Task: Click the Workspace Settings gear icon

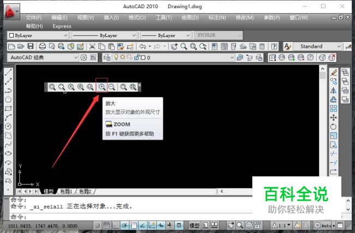Action: click(x=84, y=58)
